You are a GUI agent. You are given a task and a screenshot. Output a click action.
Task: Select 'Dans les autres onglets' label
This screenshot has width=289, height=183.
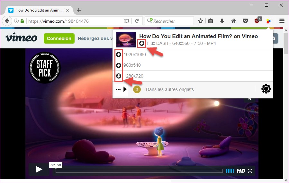pyautogui.click(x=170, y=89)
